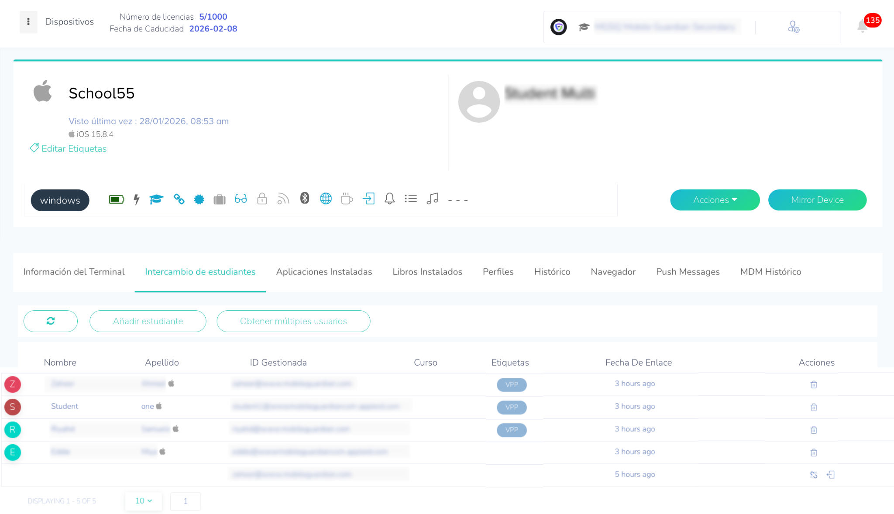Click the unlink icon on last row
The image size is (894, 514).
[x=814, y=475]
